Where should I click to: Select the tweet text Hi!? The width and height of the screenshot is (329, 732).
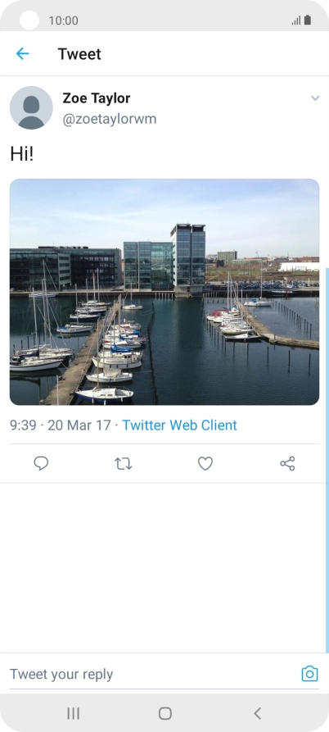coord(22,154)
